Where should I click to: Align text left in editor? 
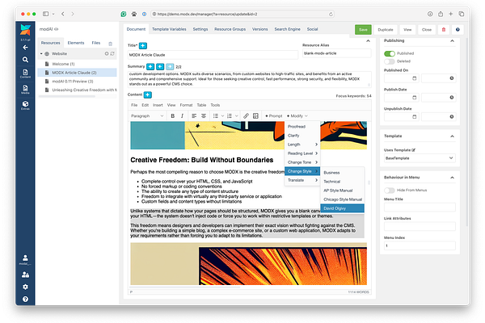[194, 116]
